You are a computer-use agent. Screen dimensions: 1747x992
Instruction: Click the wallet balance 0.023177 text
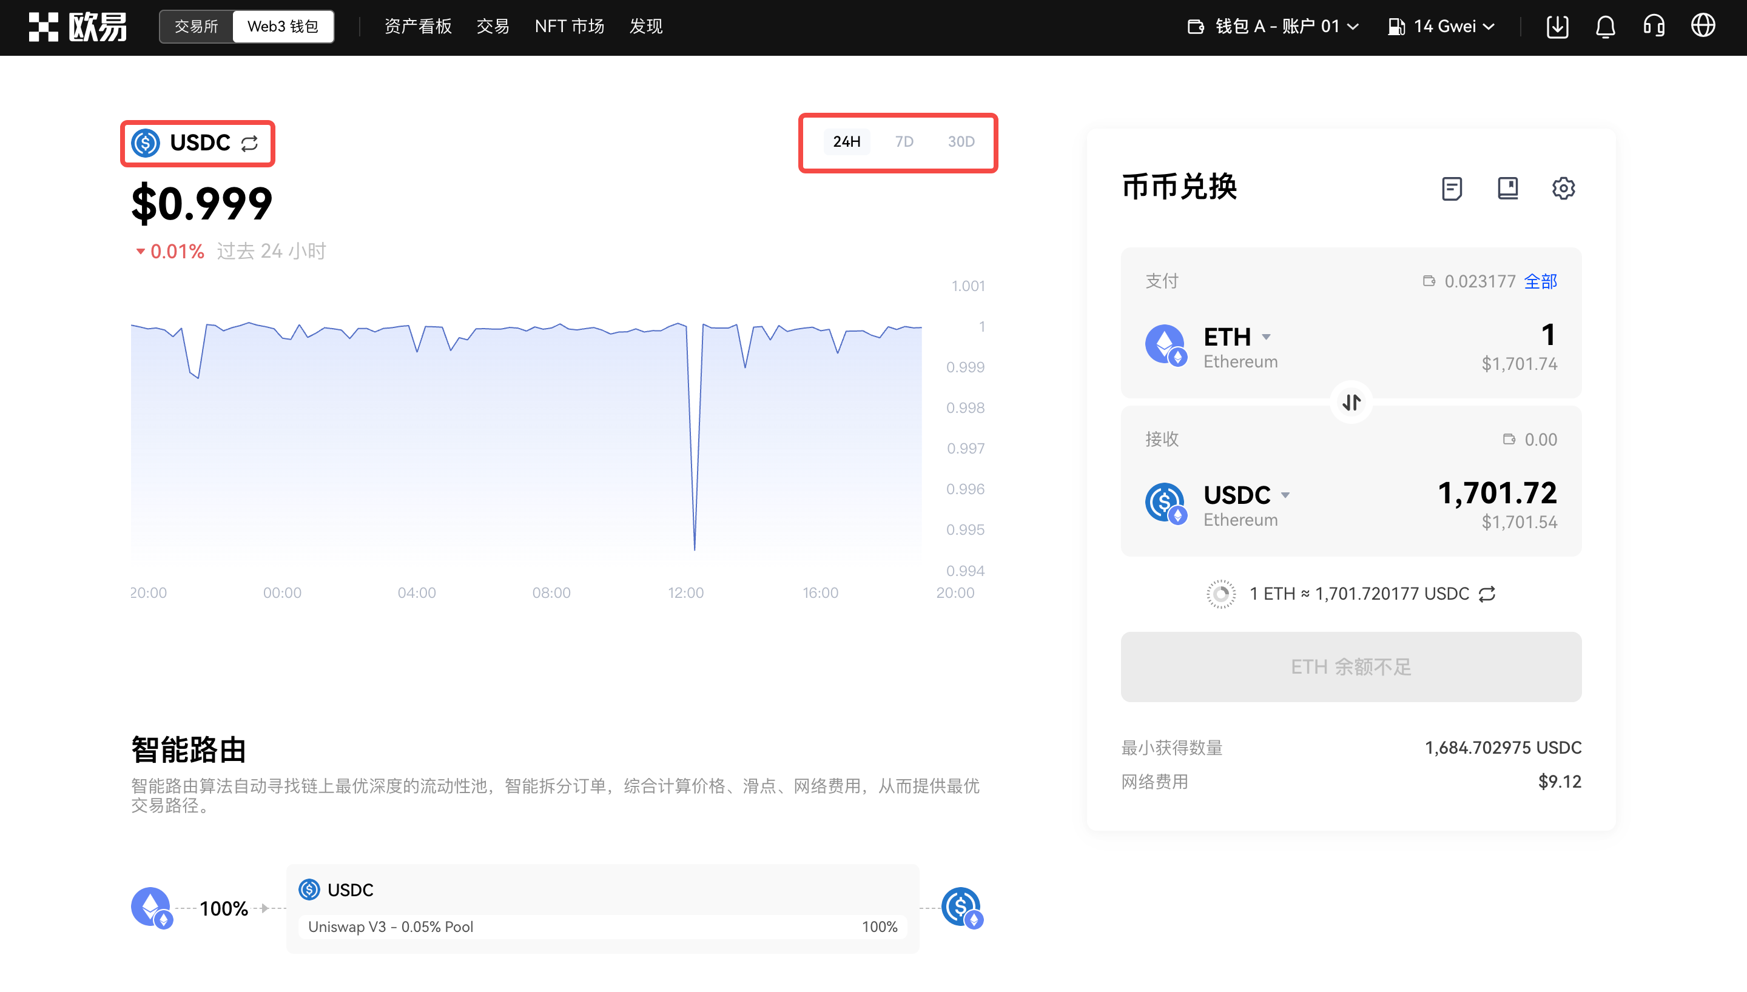pos(1479,281)
